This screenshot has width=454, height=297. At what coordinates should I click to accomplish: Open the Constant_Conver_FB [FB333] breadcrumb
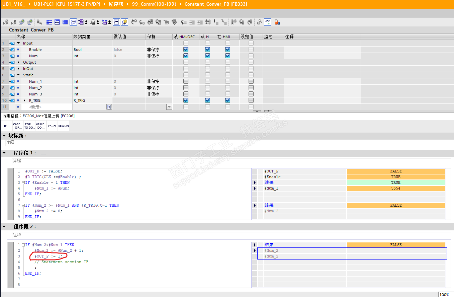(216, 4)
